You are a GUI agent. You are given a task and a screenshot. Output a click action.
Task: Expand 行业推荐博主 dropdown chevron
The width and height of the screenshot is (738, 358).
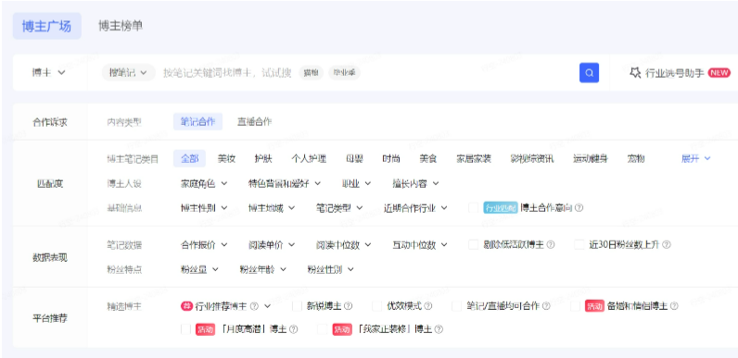coord(267,306)
